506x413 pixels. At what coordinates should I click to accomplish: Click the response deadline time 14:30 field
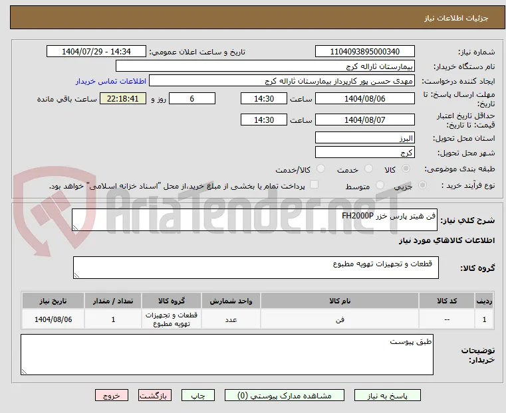click(264, 98)
